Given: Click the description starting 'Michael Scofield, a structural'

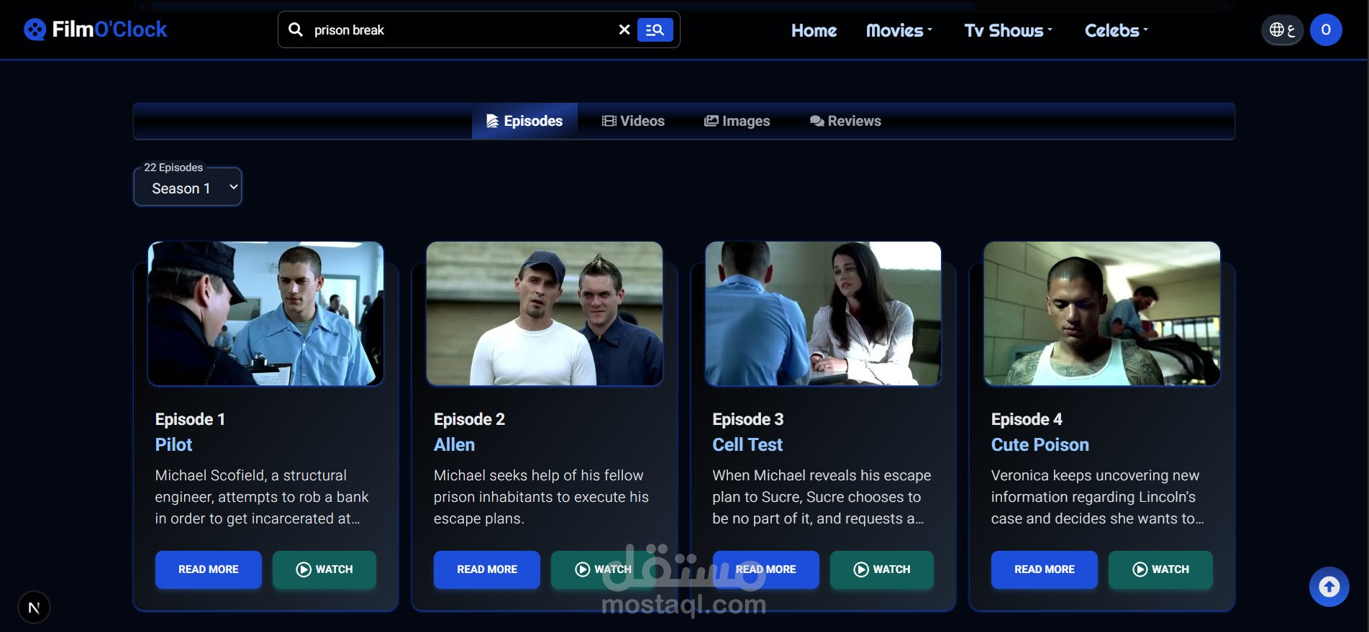Looking at the screenshot, I should click(262, 497).
